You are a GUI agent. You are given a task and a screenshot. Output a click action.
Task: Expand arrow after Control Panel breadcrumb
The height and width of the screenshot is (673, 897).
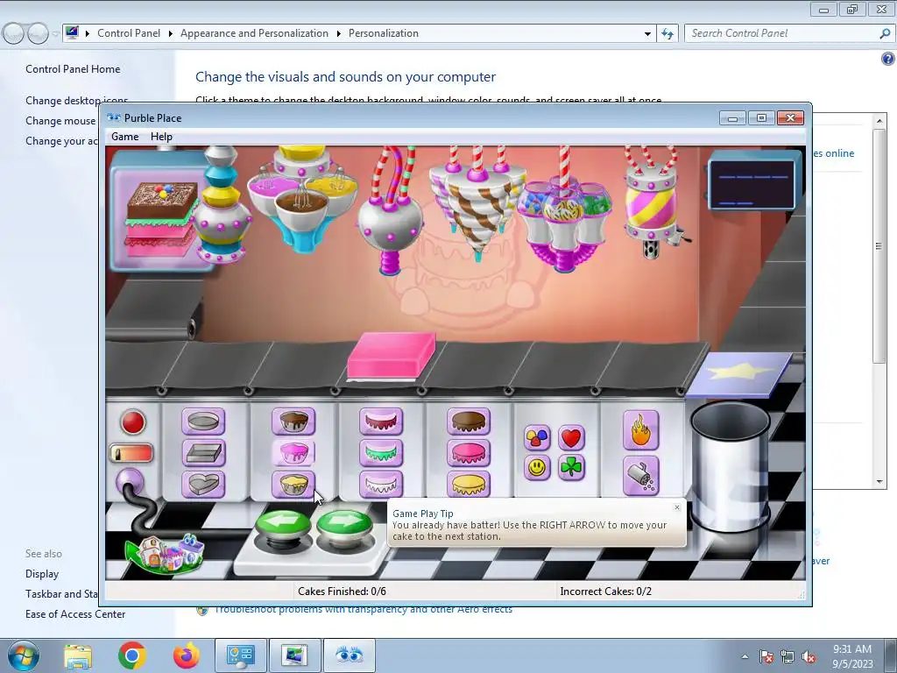tap(171, 34)
